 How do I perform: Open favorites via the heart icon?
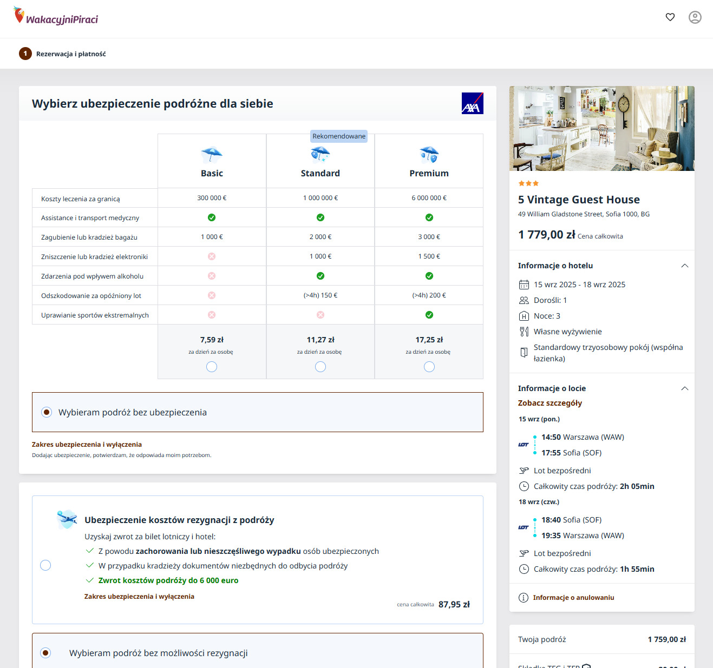670,17
